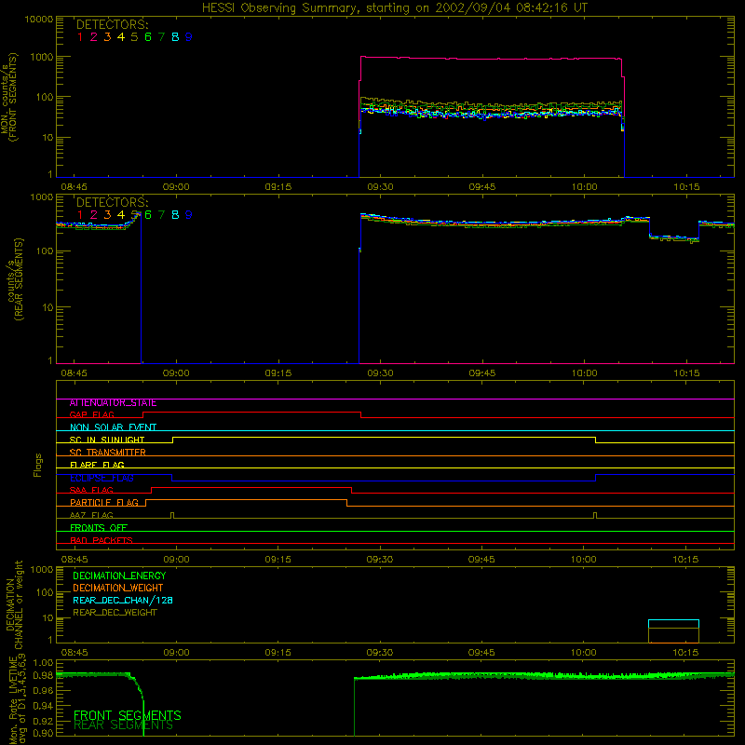Click the 10000 y-axis tick label
The width and height of the screenshot is (745, 745).
pos(39,20)
